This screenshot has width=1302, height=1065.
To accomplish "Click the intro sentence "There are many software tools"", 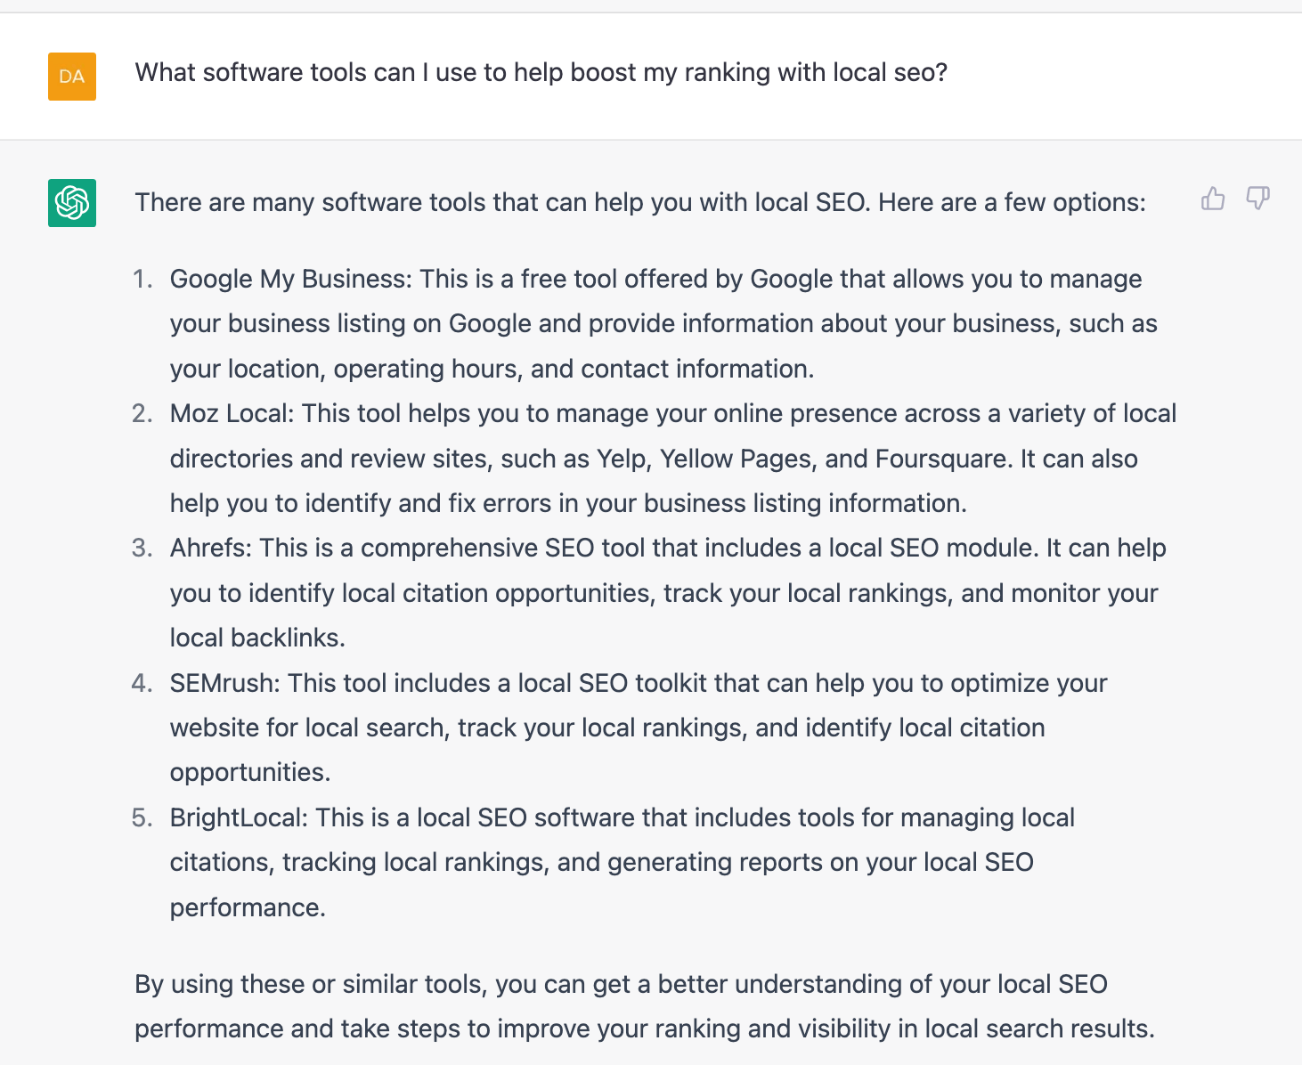I will pyautogui.click(x=639, y=202).
